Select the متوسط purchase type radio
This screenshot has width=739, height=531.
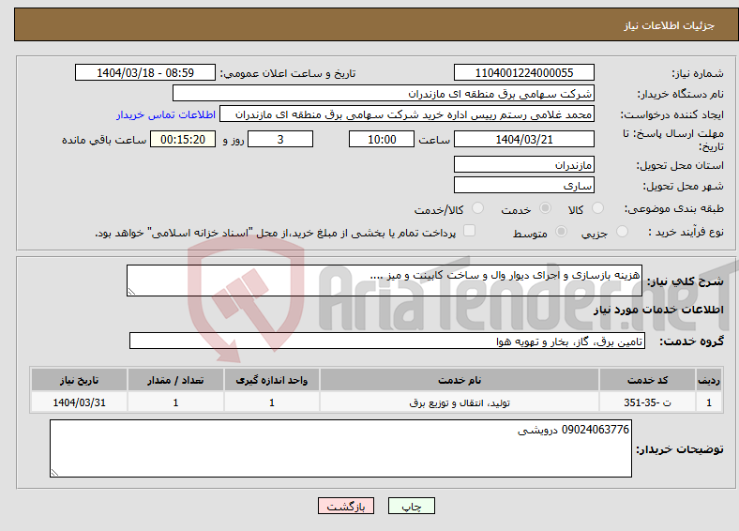[x=562, y=232]
